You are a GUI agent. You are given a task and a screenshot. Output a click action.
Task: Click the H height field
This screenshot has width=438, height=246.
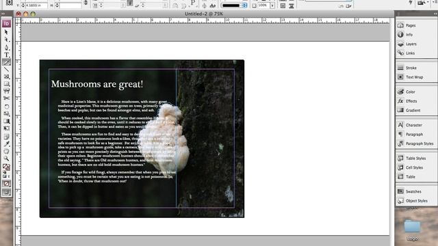[70, 5]
